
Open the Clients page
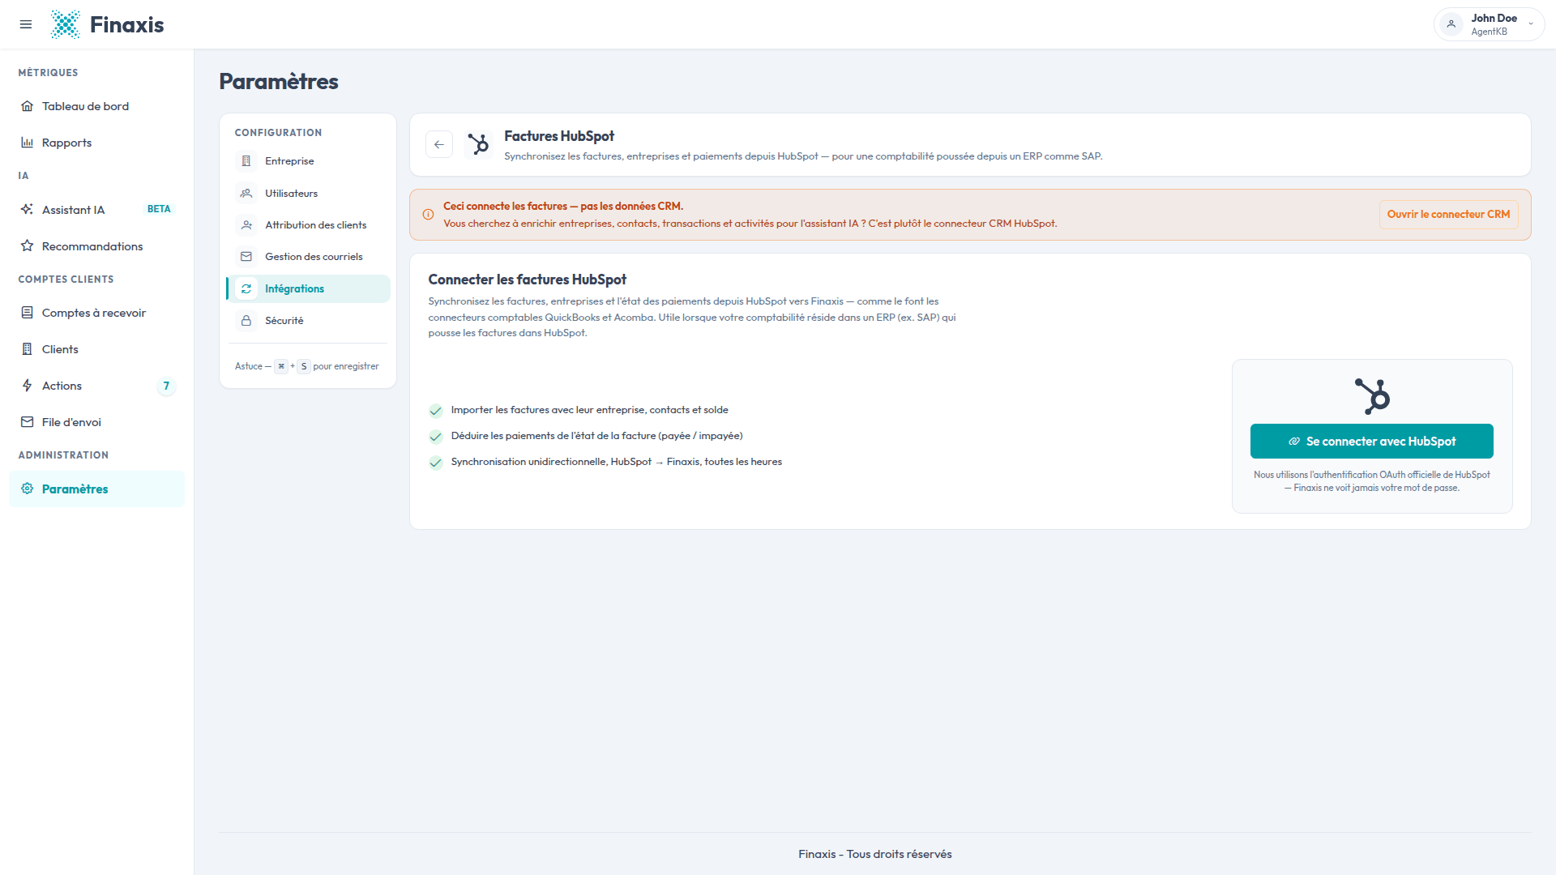[96, 349]
